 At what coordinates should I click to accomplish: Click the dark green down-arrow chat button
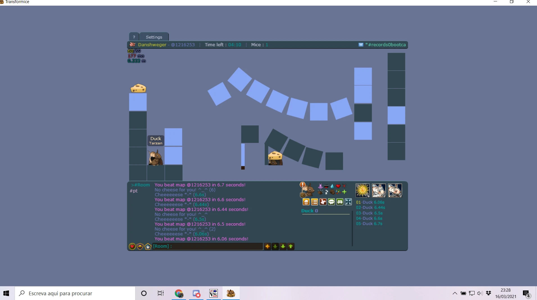[275, 246]
